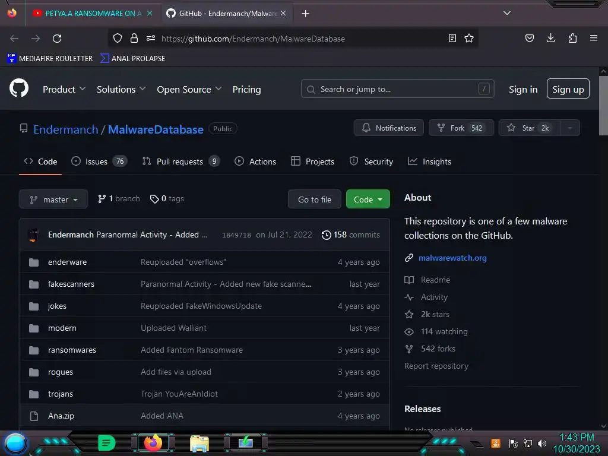The height and width of the screenshot is (456, 608).
Task: Open the ransomwares folder
Action: (x=72, y=350)
